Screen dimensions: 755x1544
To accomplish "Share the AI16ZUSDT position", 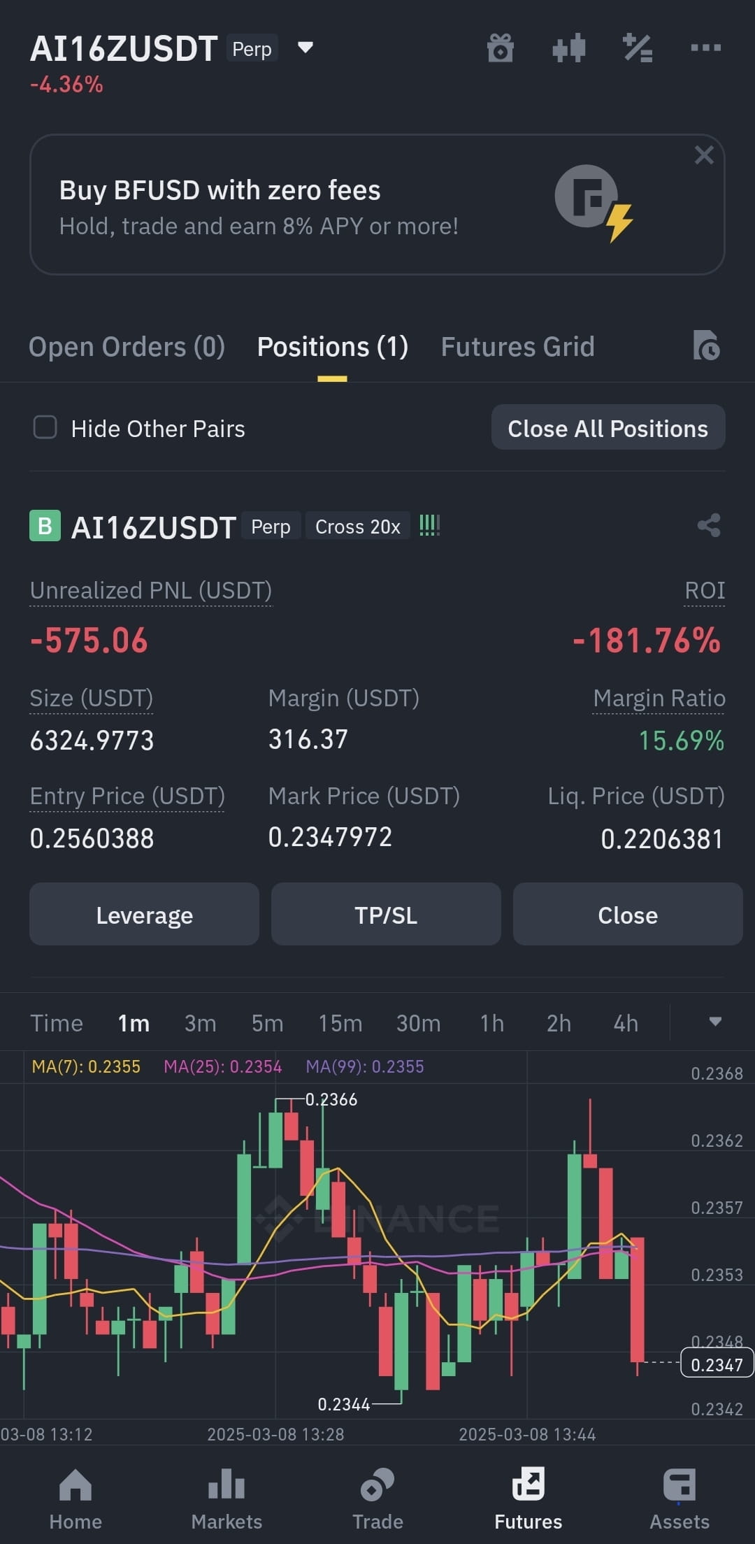I will click(x=709, y=525).
